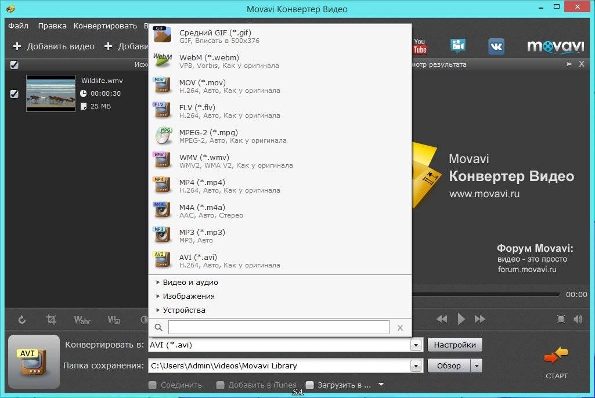
Task: Start conversion with the СТАРТ button
Action: click(556, 363)
